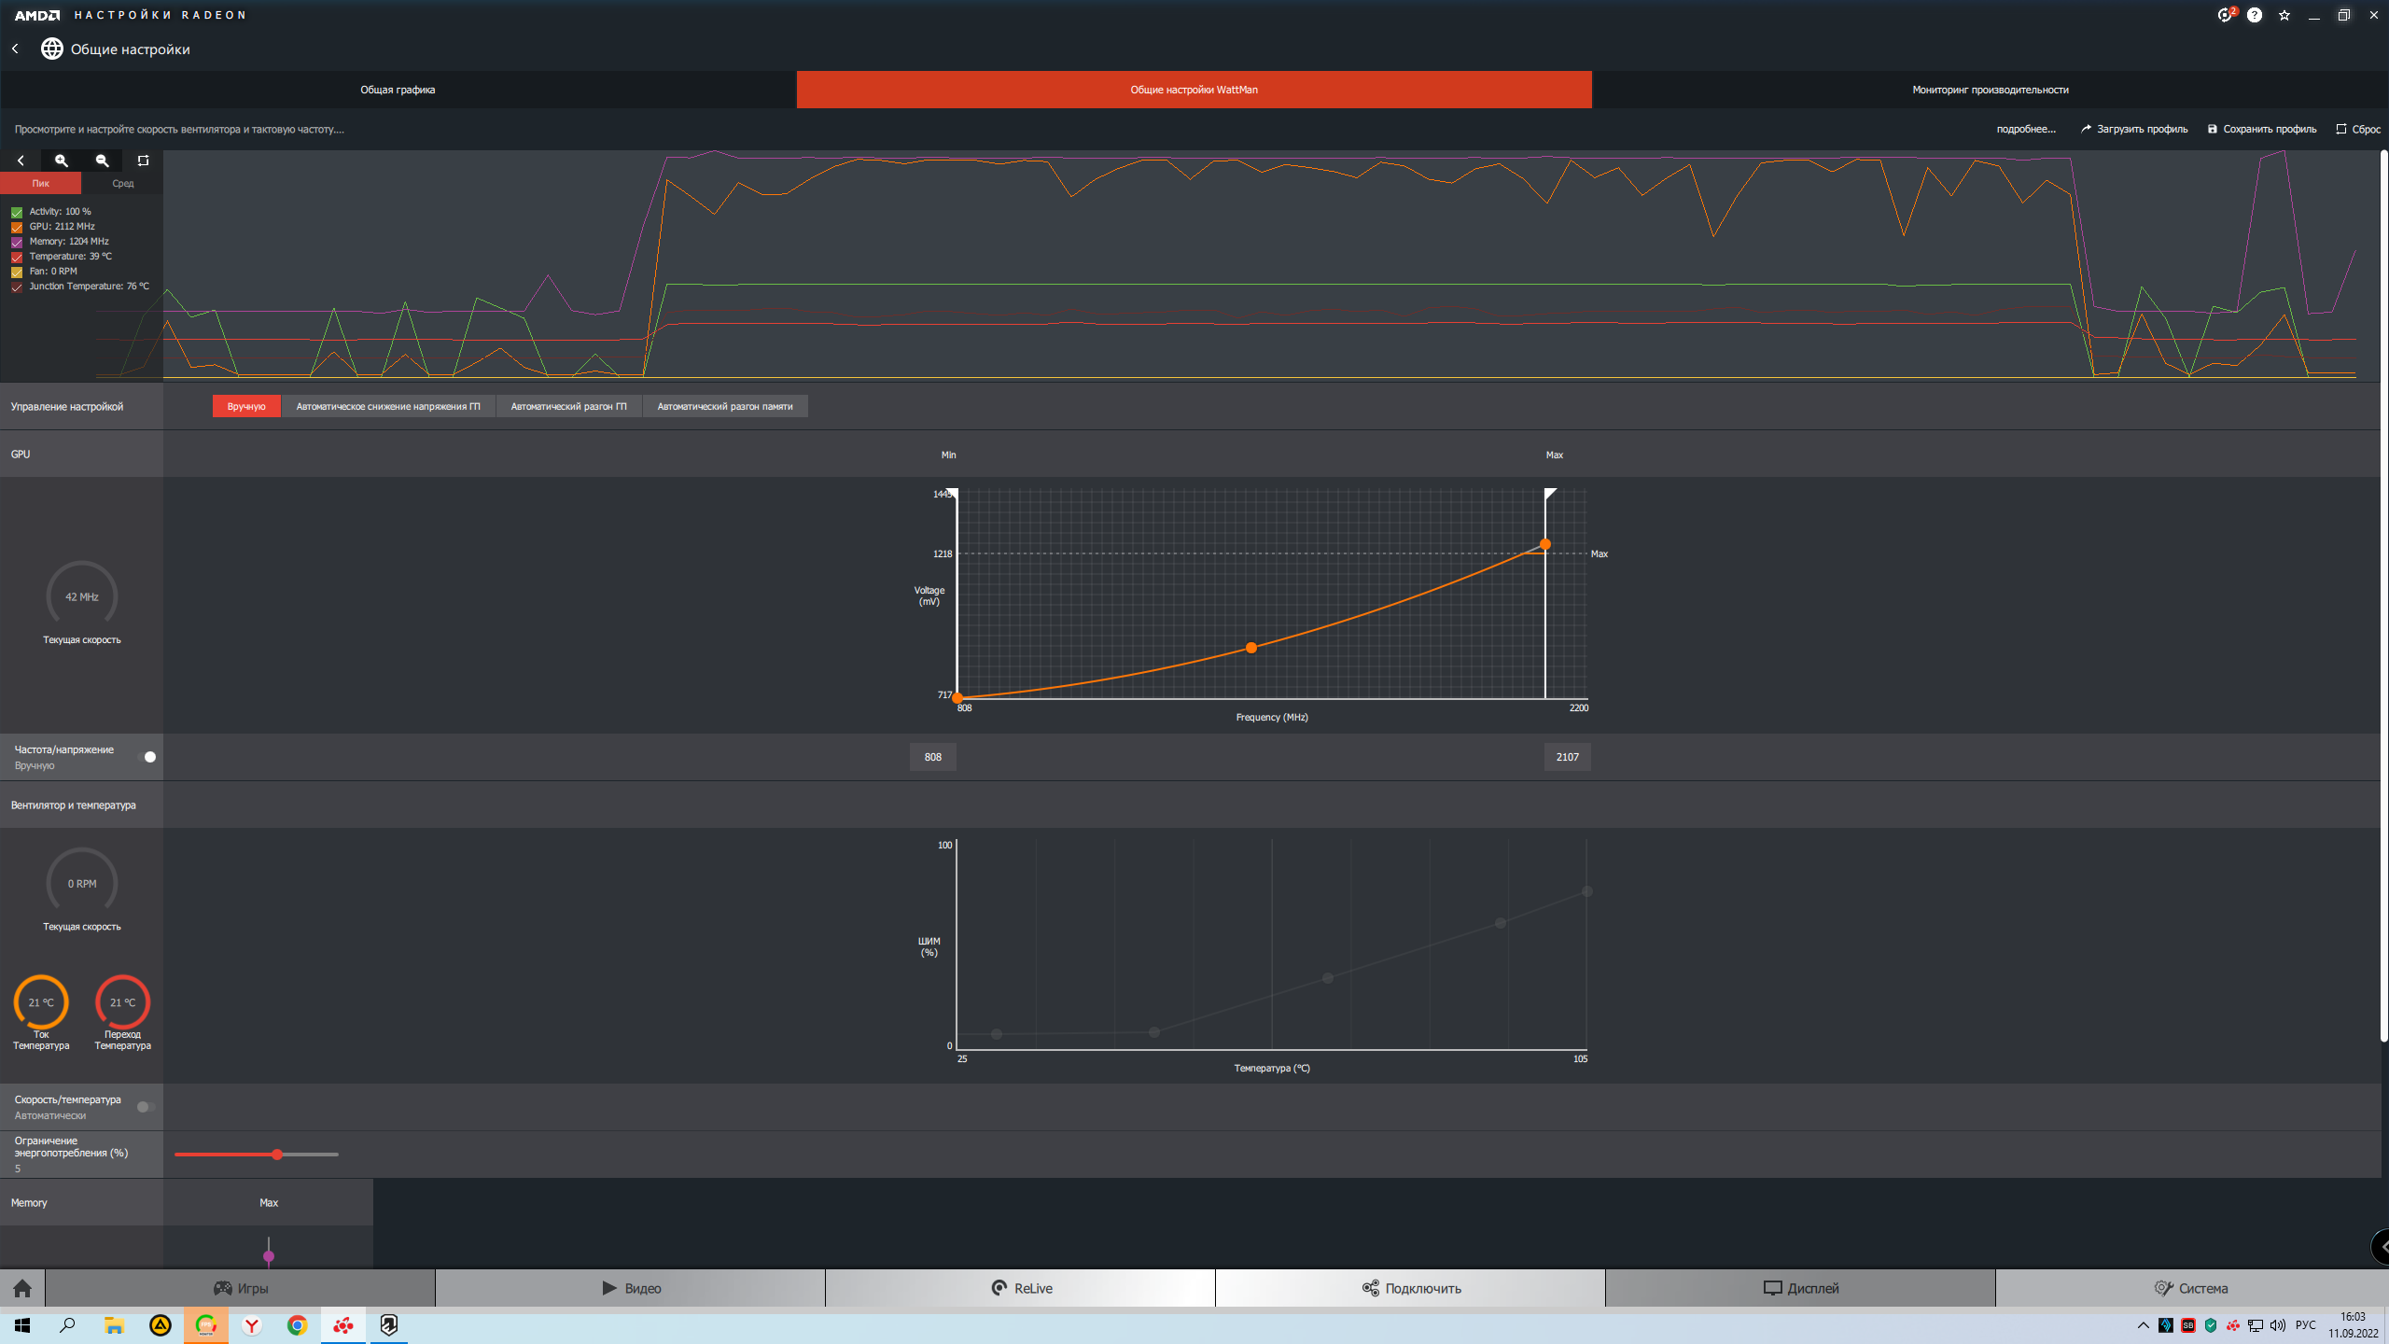Image resolution: width=2389 pixels, height=1344 pixels.
Task: Zoom out on the monitoring graph
Action: [103, 161]
